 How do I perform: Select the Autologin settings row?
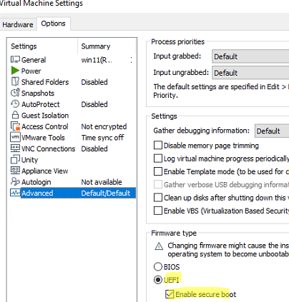click(x=73, y=182)
